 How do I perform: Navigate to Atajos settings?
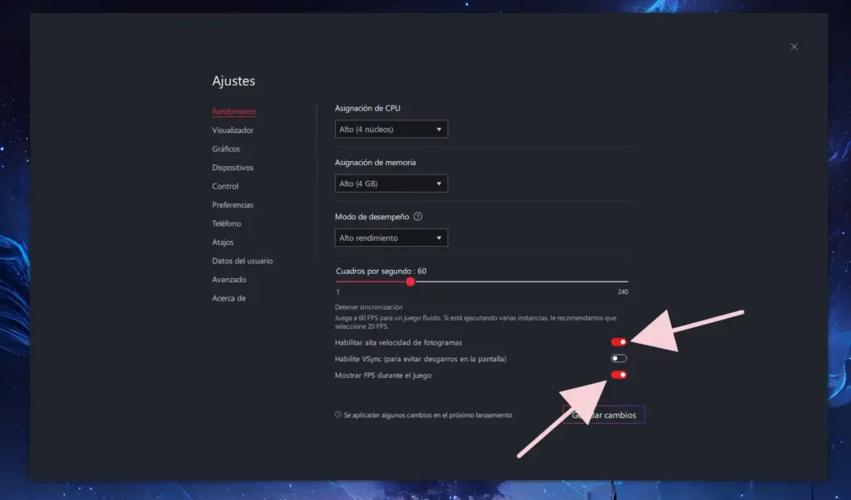[223, 243]
